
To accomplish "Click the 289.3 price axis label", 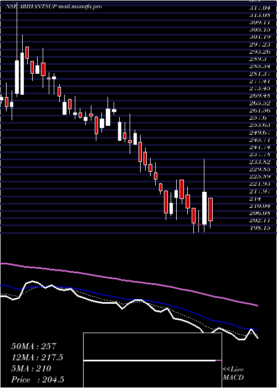I will click(258, 60).
